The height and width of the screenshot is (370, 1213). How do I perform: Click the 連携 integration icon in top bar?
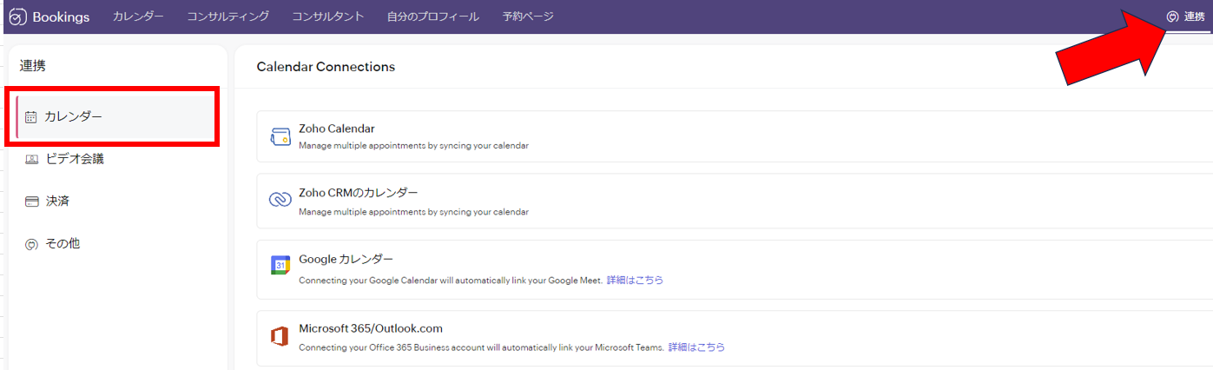tap(1172, 17)
